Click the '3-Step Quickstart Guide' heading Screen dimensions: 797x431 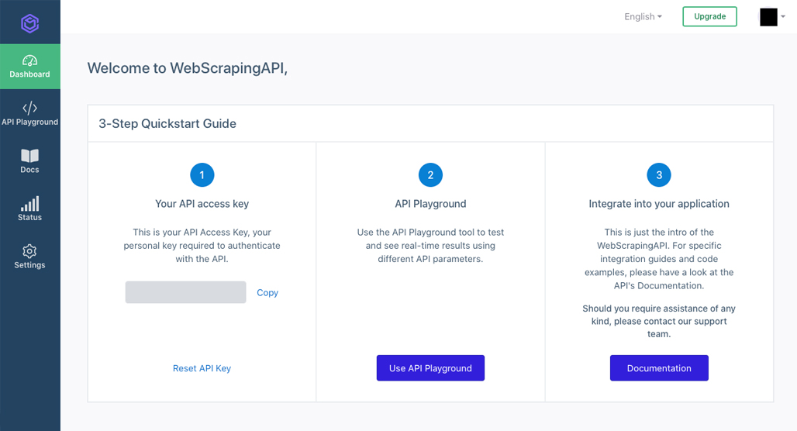point(167,123)
